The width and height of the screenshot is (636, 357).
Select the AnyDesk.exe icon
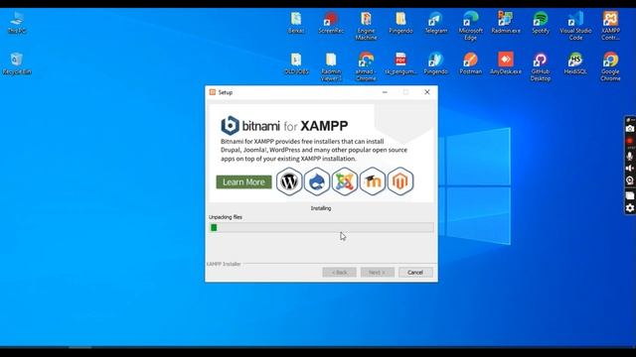(x=506, y=63)
